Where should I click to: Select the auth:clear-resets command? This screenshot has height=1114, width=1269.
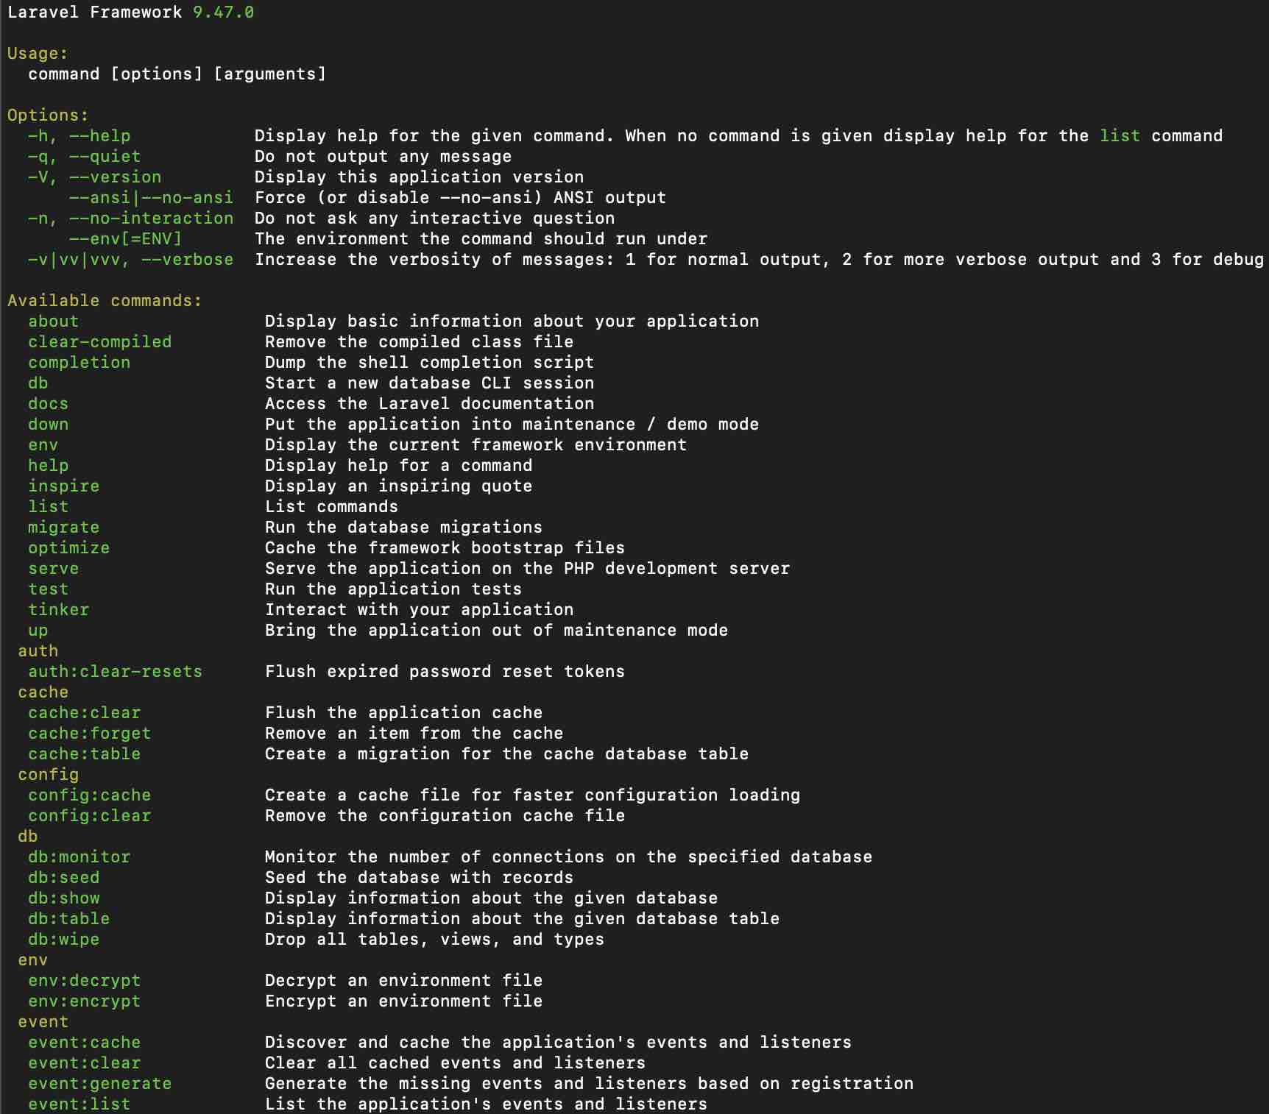pyautogui.click(x=114, y=671)
